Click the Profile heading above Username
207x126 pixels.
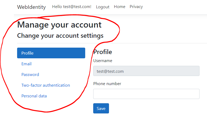point(103,52)
